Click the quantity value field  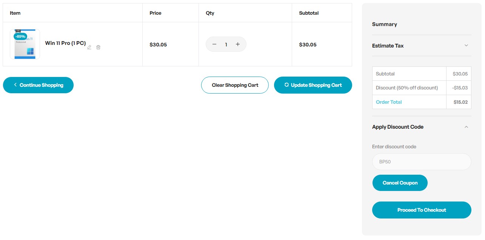point(226,45)
